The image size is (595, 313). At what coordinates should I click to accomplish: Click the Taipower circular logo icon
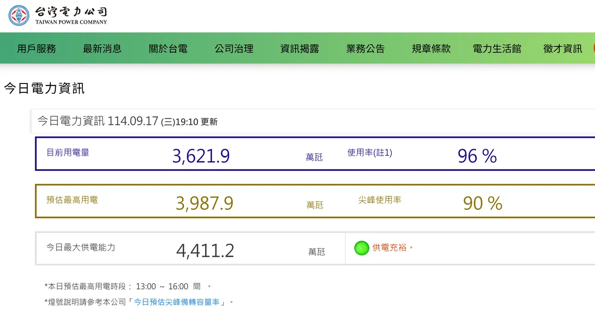click(19, 15)
